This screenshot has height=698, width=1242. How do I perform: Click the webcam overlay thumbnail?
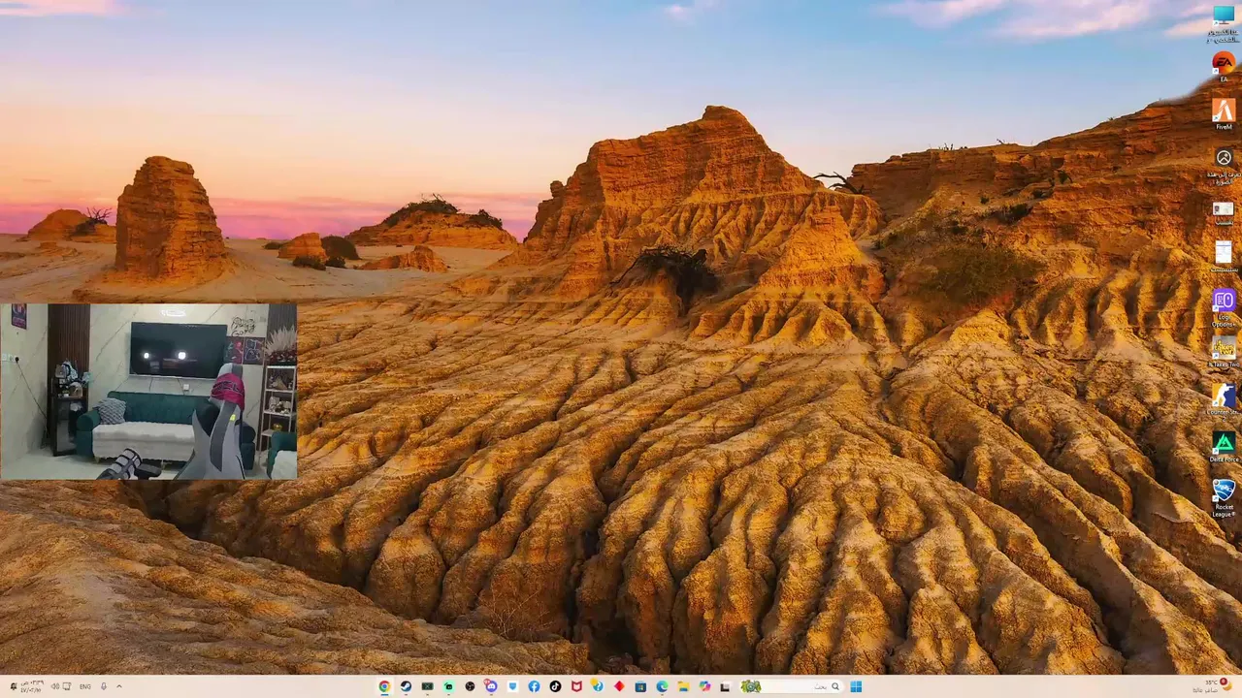tap(148, 392)
